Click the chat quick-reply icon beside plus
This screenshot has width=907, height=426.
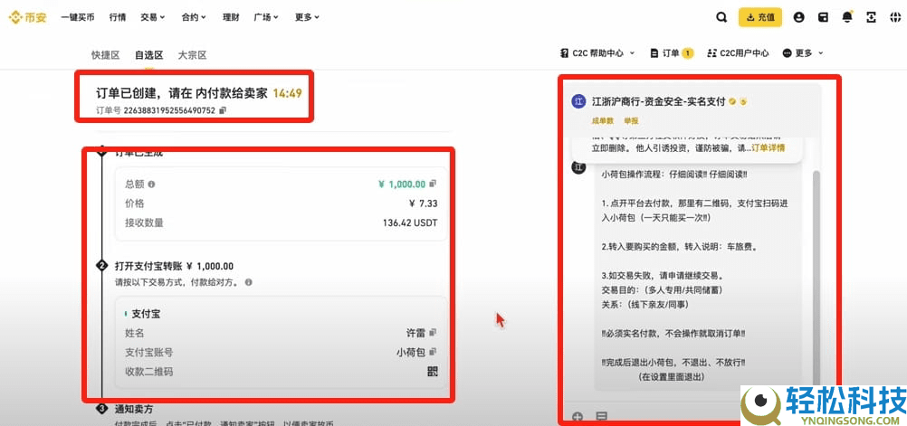(x=602, y=416)
